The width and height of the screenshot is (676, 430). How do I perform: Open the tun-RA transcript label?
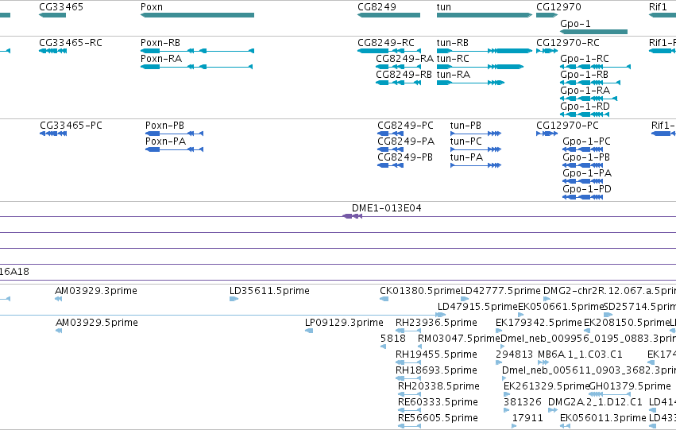454,75
